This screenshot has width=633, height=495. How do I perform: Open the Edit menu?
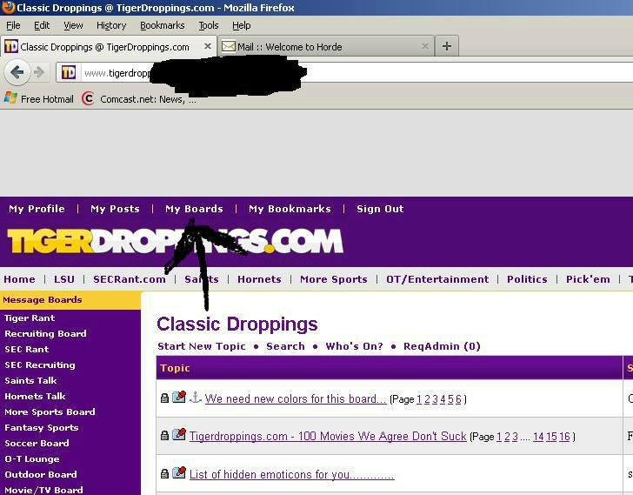[42, 25]
